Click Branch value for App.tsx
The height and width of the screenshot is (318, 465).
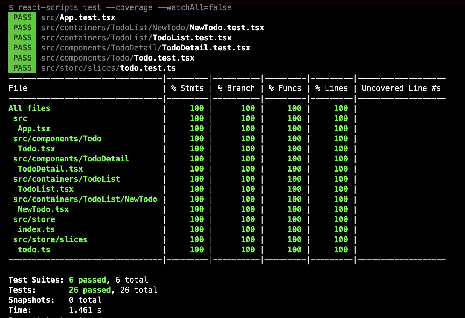(x=248, y=128)
